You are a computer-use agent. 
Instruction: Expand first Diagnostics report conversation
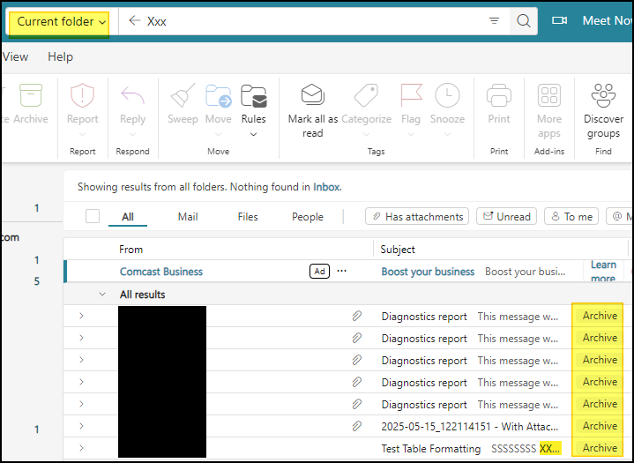pos(81,316)
